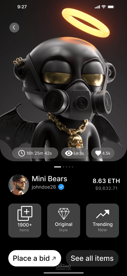Open the 1900+ Items collection icon

[x=25, y=213]
